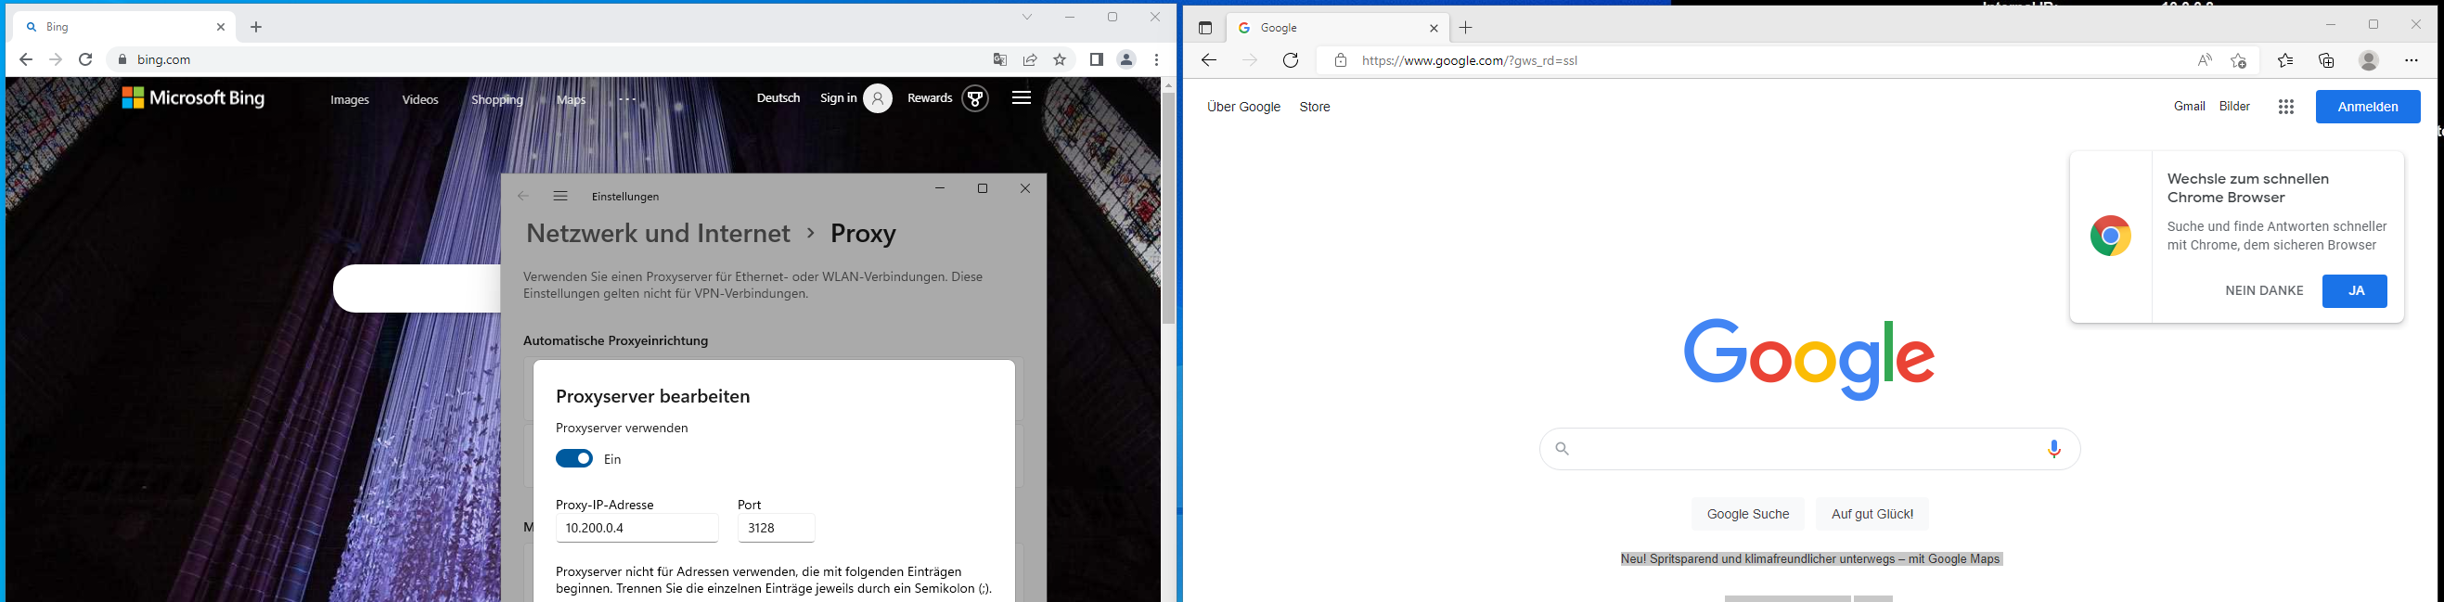The image size is (2444, 602).
Task: Expand the Chrome tab search chevron
Action: [1026, 17]
